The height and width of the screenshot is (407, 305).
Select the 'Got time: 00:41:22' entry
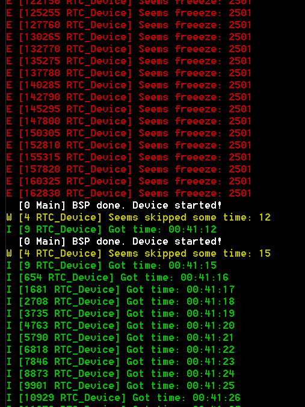click(x=120, y=350)
